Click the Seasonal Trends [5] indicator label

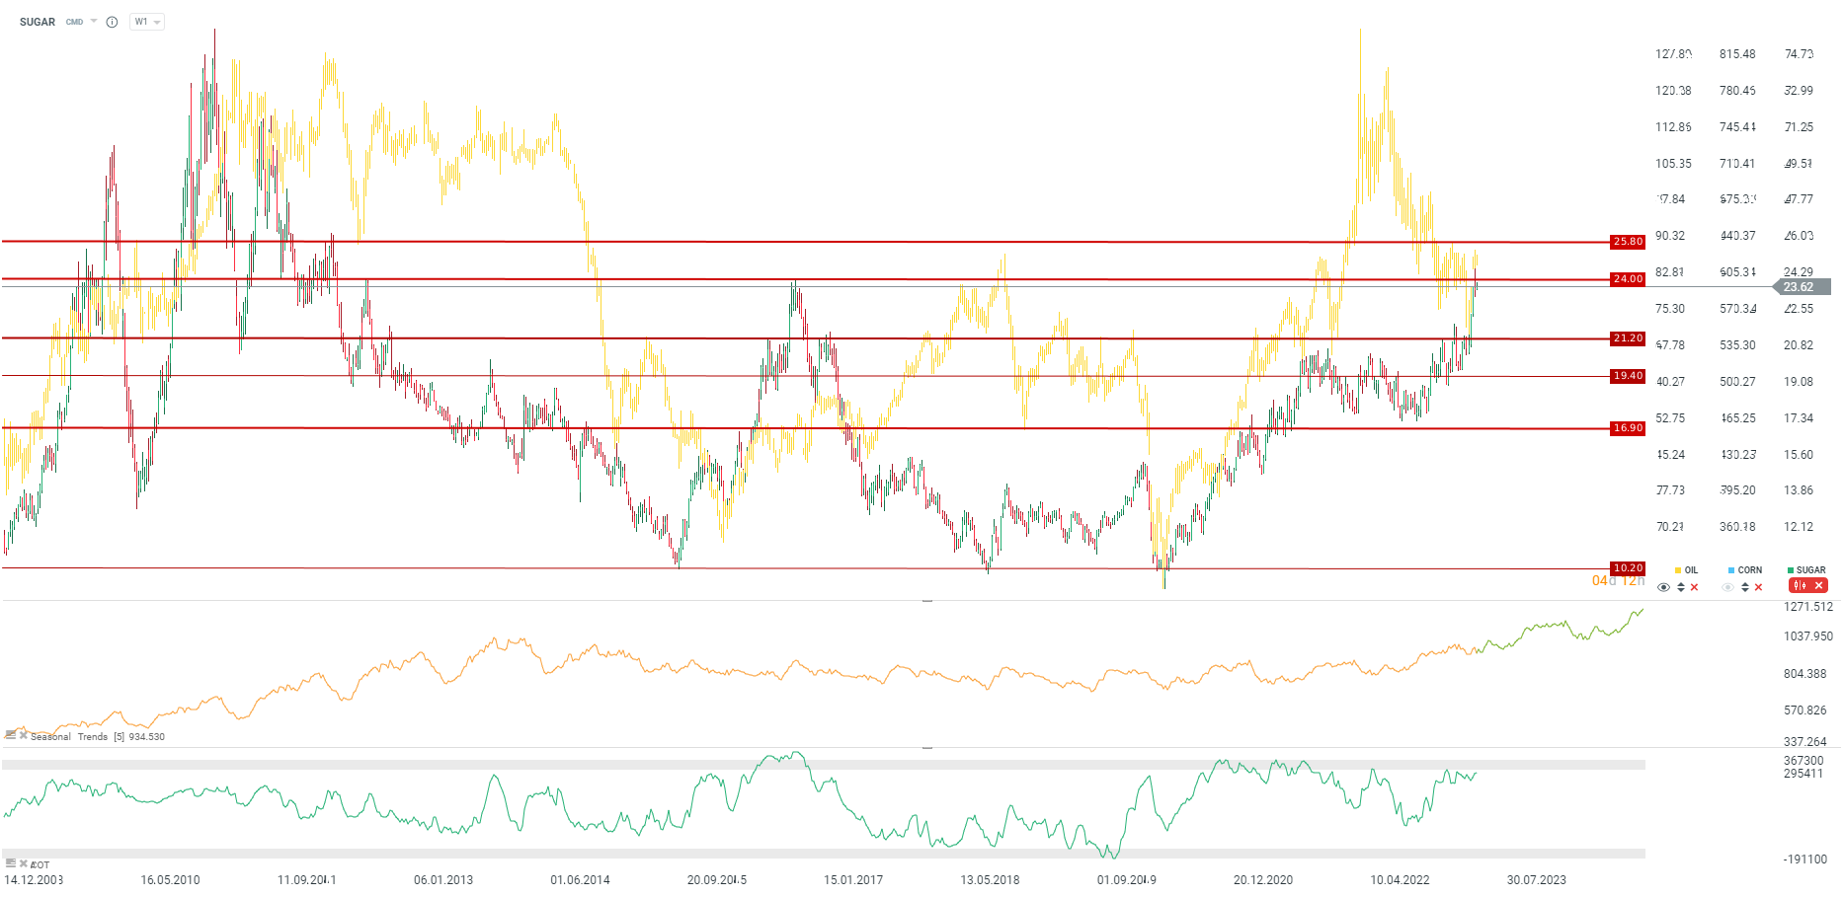click(98, 737)
